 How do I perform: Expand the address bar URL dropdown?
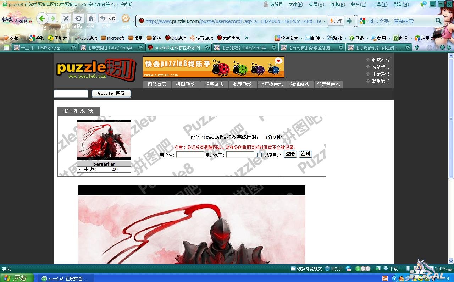324,21
